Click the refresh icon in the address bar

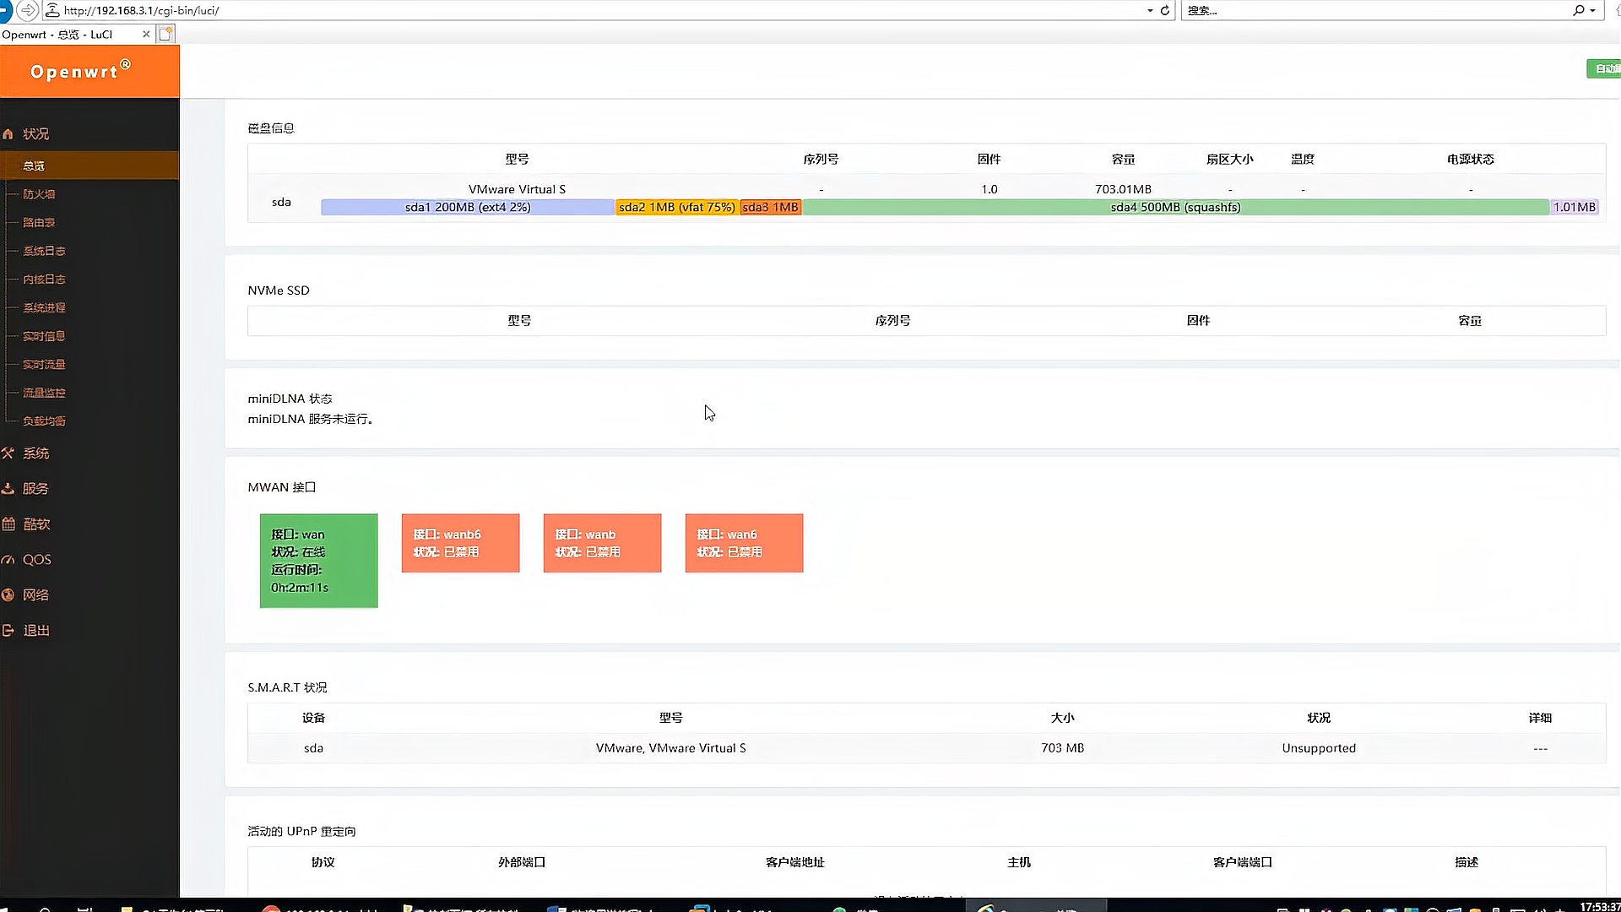[1165, 10]
